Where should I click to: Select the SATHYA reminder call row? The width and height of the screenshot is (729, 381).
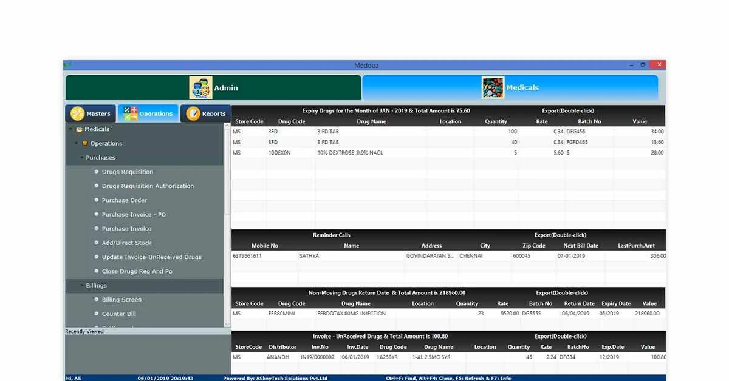pos(364,255)
